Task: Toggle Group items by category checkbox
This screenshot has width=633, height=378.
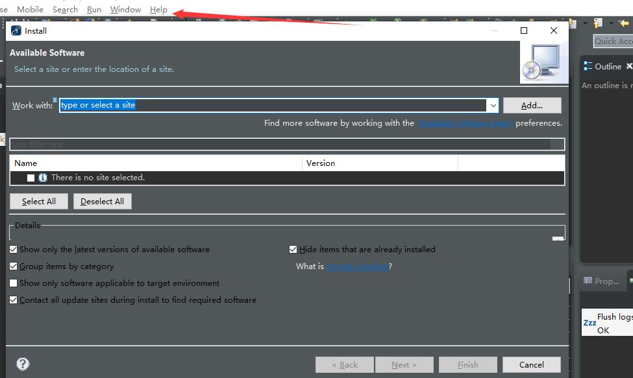Action: click(x=14, y=266)
